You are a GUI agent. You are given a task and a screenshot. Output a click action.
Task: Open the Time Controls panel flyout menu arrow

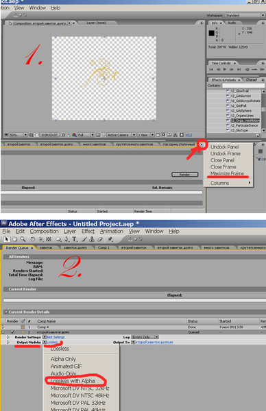(x=263, y=63)
